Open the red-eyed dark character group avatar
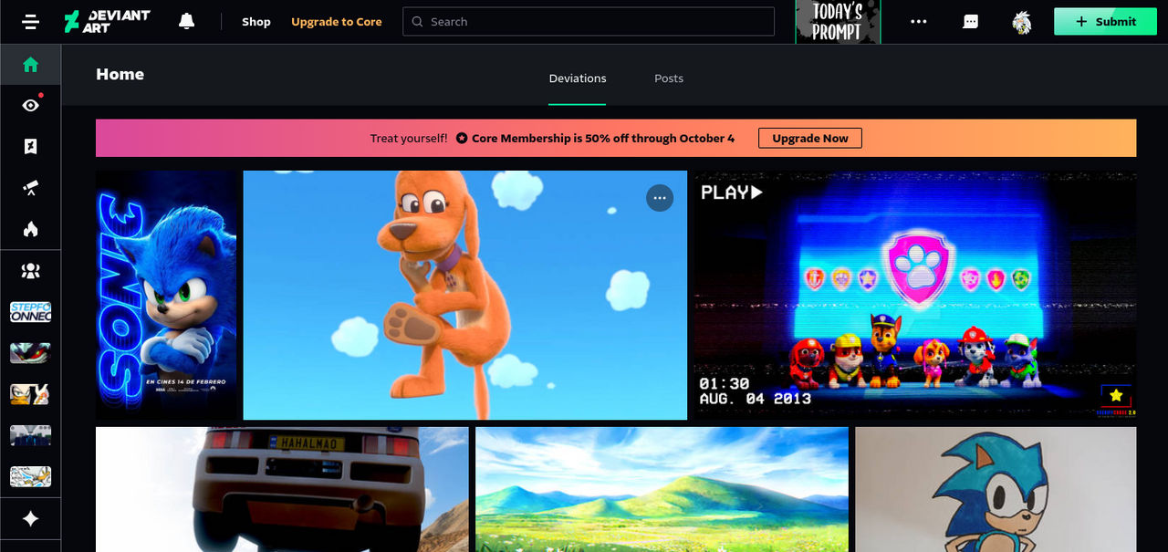Screen dimensions: 1168x552 click(x=30, y=353)
